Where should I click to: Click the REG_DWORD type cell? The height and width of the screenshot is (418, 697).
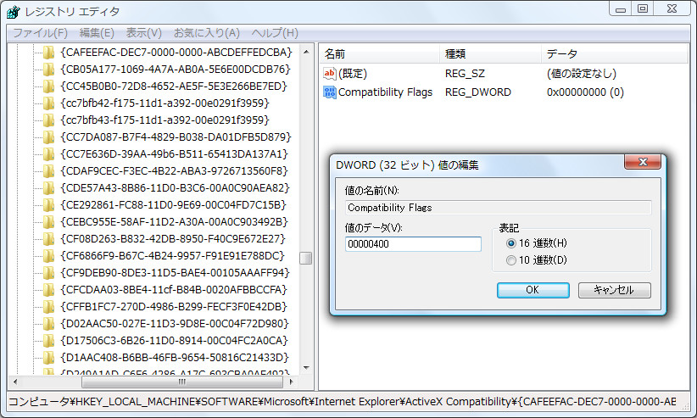tap(478, 92)
